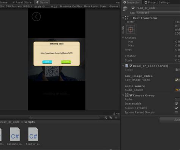Click the Alpha value field
The height and width of the screenshot is (150, 180).
click(x=177, y=99)
